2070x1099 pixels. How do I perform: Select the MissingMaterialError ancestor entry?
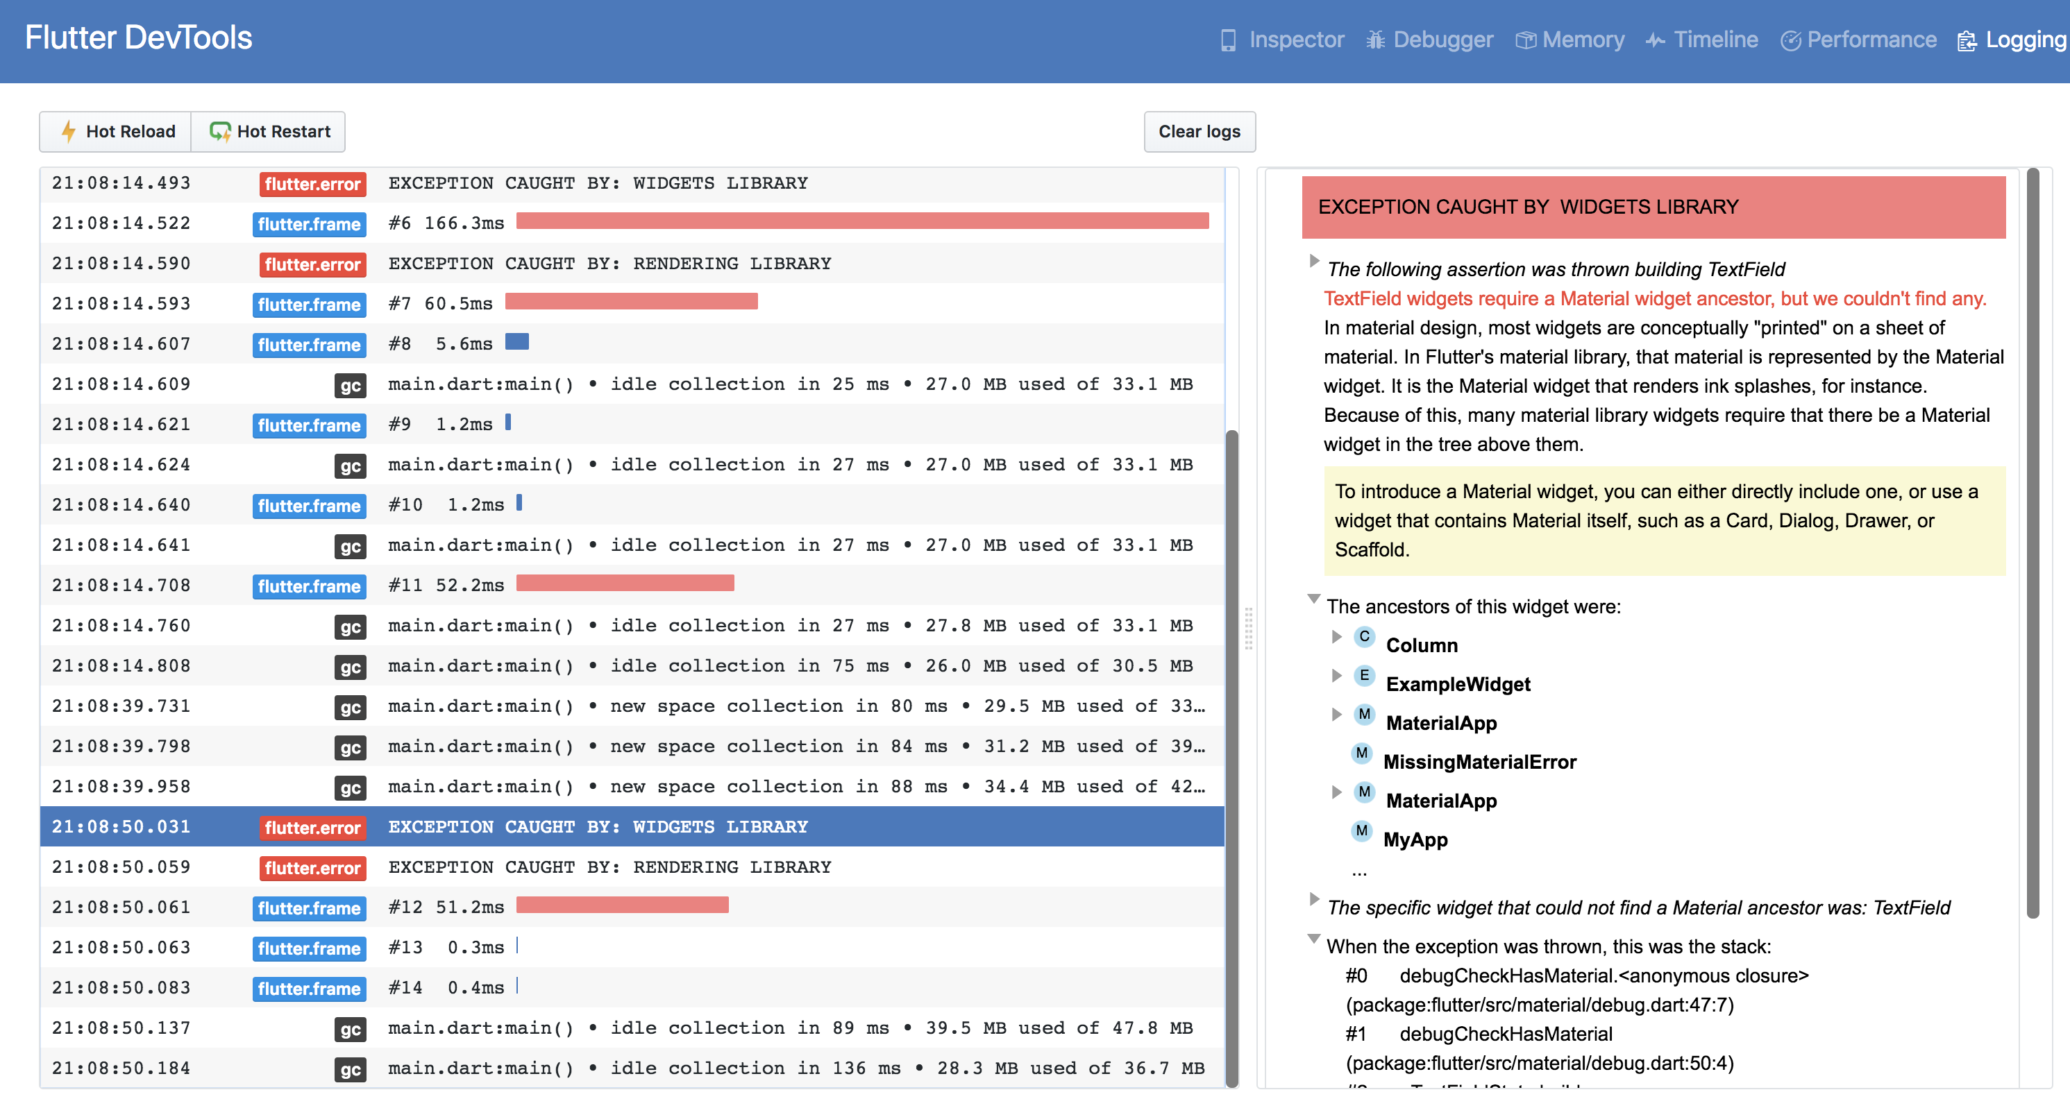1479,762
